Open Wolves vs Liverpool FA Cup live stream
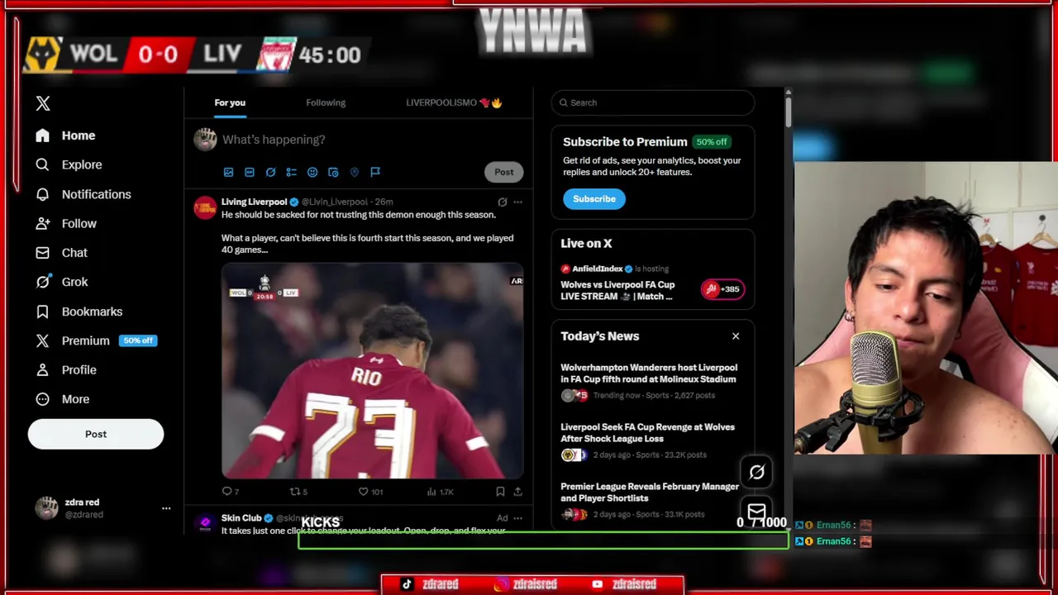 tap(617, 290)
